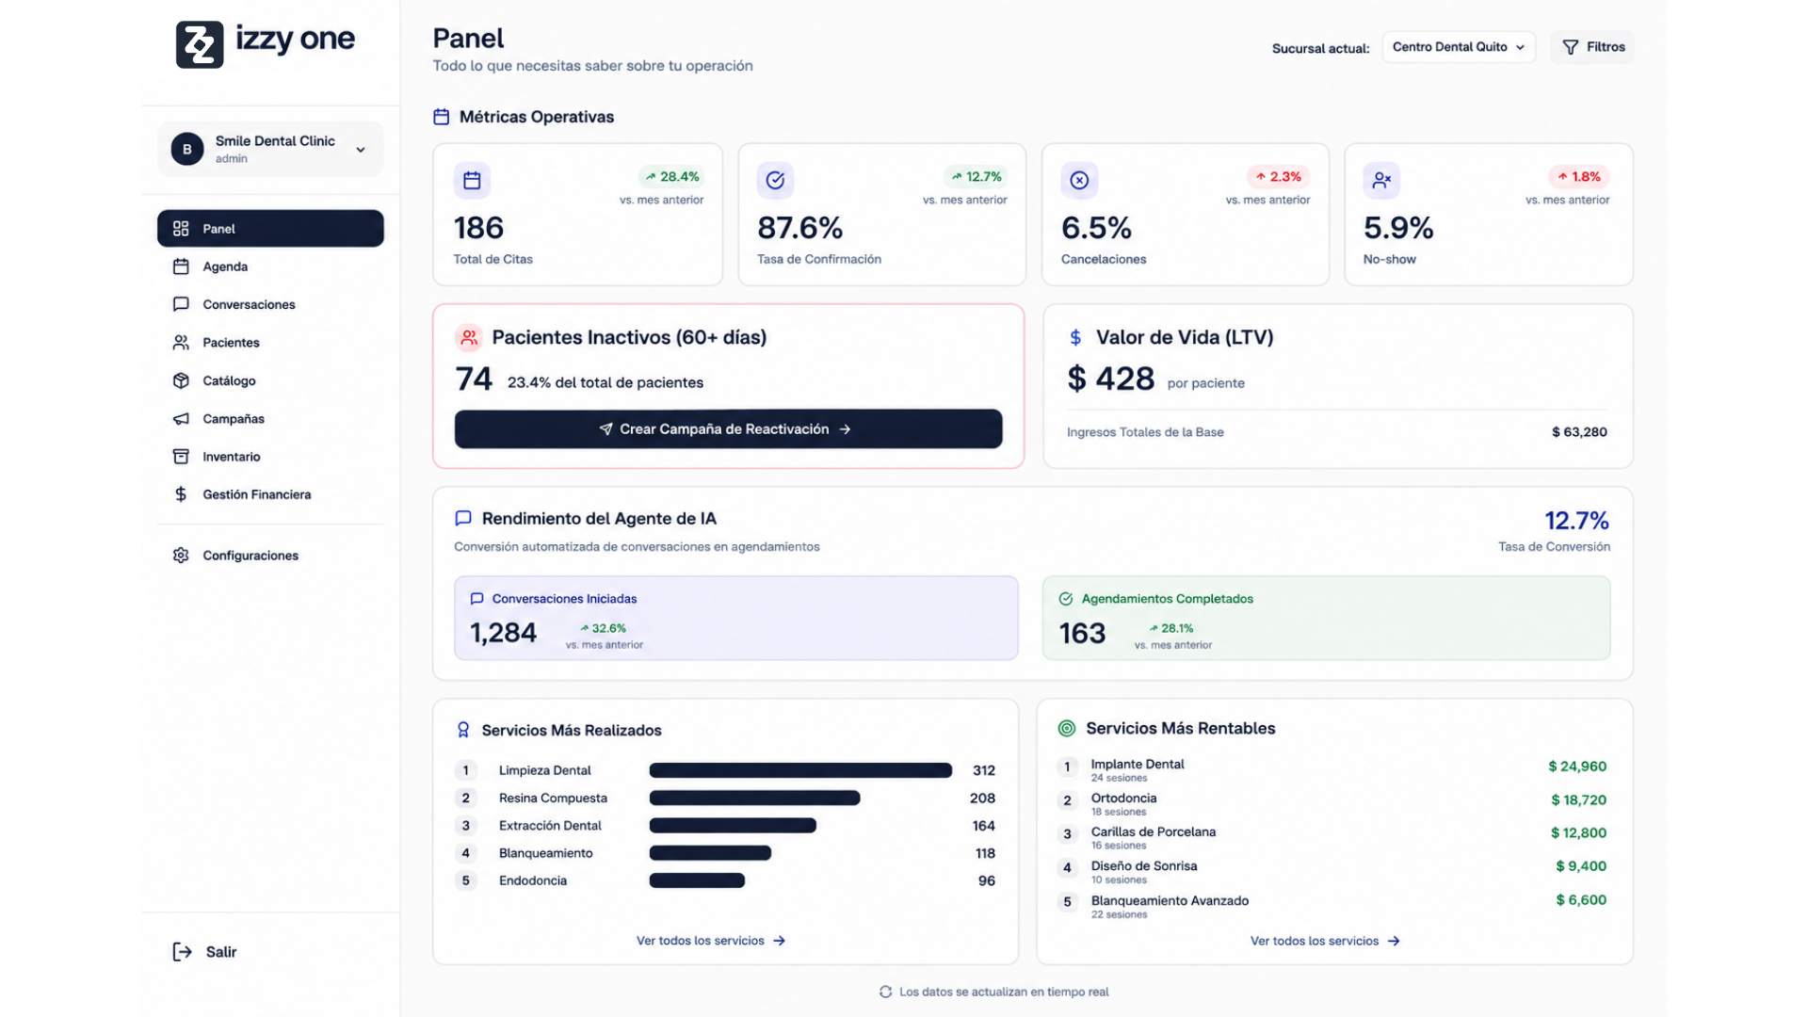Open Catálogo in the sidebar

[270, 380]
